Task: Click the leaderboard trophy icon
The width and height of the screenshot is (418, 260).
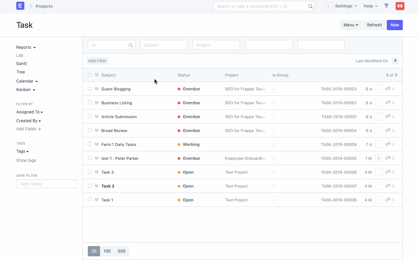Action: (386, 6)
